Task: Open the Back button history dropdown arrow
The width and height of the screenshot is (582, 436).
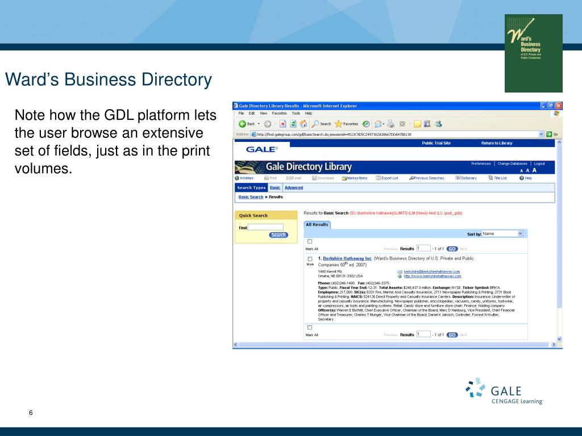Action: 259,124
